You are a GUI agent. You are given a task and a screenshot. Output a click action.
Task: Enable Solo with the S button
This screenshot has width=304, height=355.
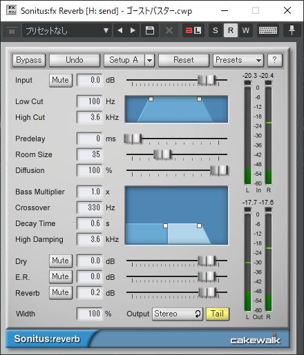tap(216, 30)
